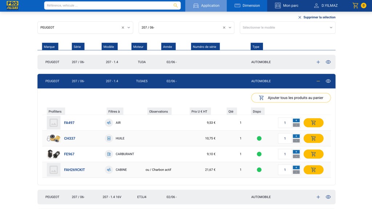This screenshot has width=372, height=209.
Task: Open the shopping cart icon in header
Action: point(355,5)
